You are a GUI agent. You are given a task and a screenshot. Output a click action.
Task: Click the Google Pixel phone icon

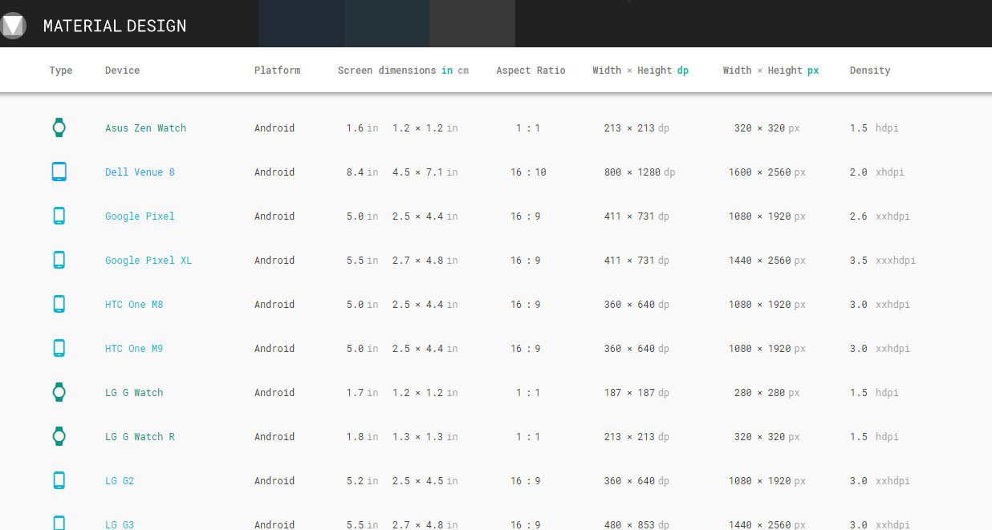click(59, 216)
